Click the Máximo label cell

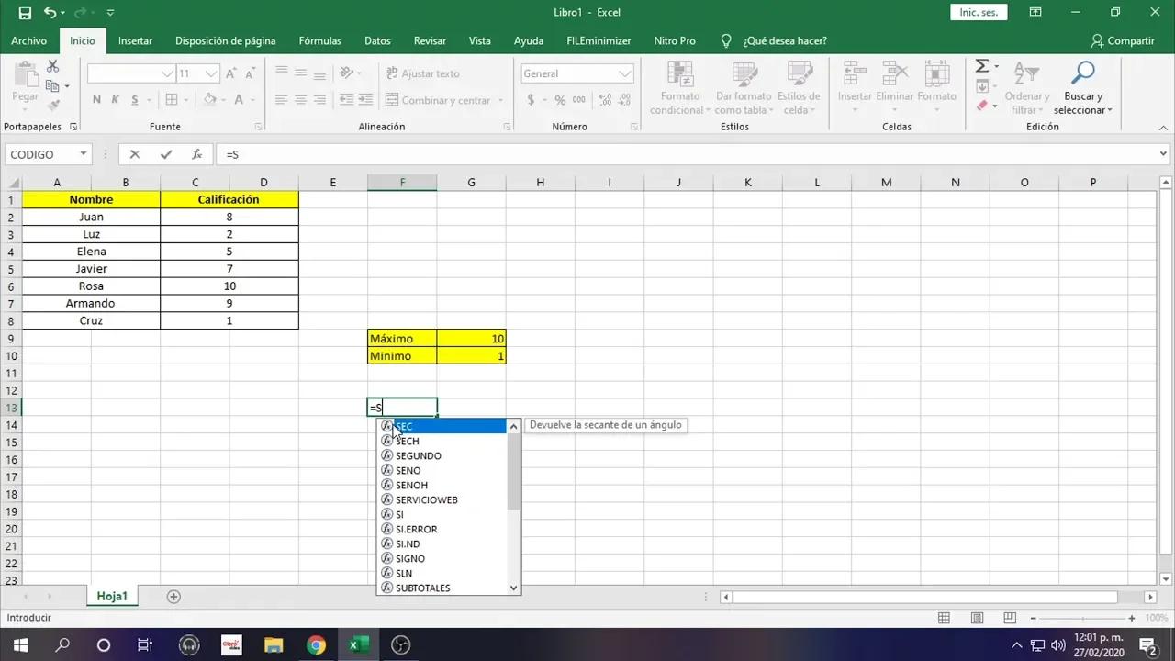pos(402,338)
